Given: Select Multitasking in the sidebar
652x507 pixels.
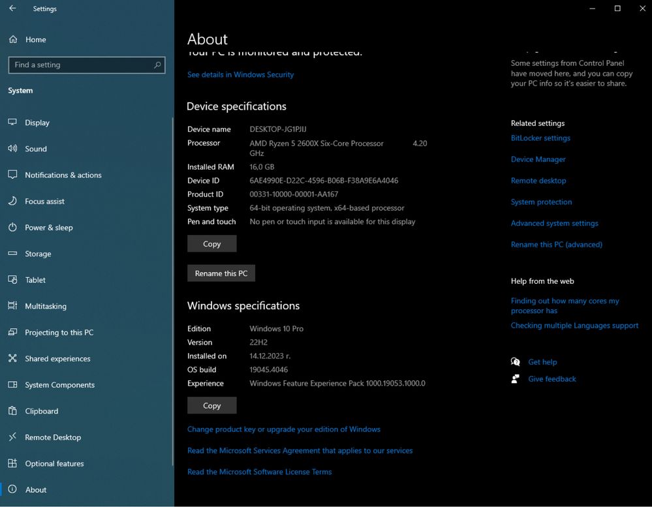Looking at the screenshot, I should [x=87, y=306].
